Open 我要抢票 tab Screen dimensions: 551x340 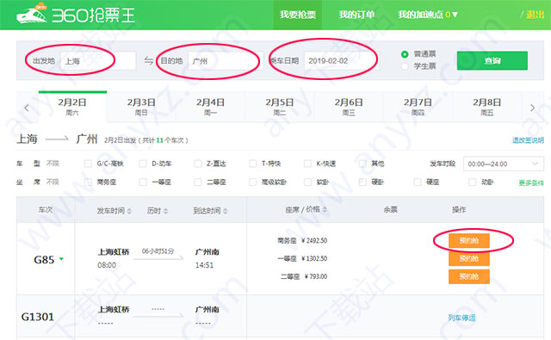(298, 15)
